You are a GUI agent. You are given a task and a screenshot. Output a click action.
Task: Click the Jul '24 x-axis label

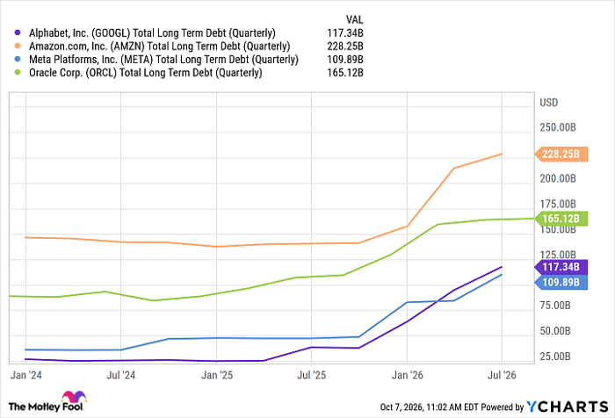point(121,375)
